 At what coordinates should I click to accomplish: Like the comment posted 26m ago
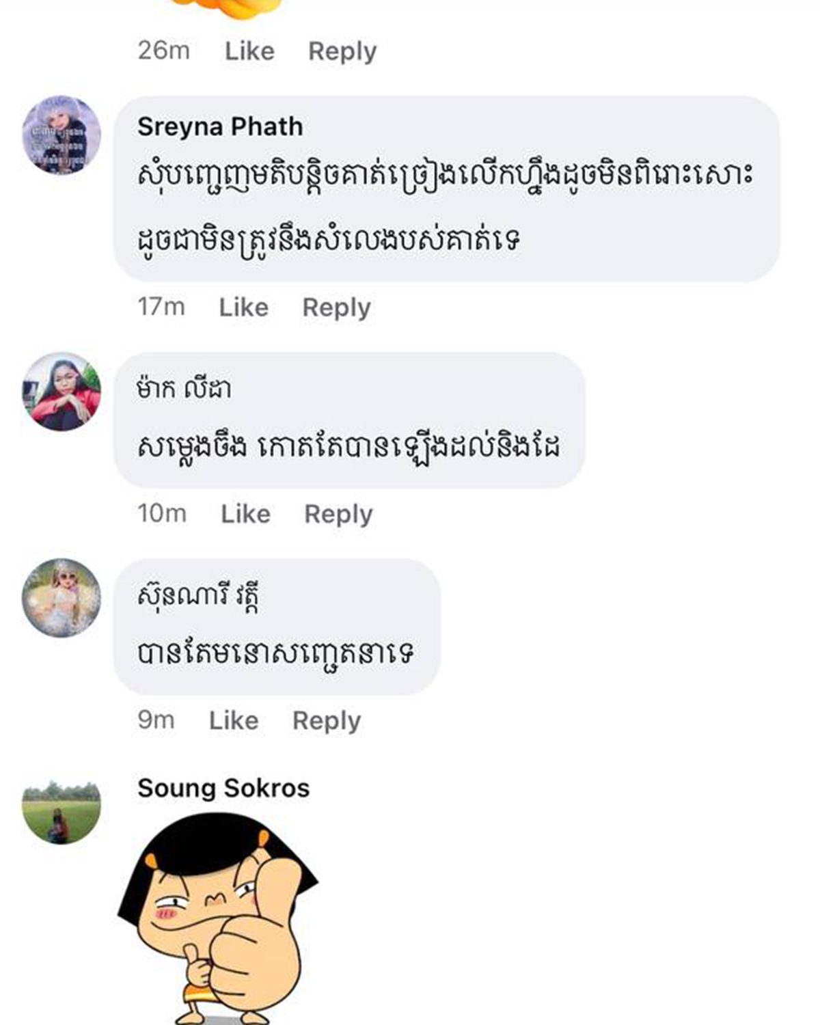tap(249, 51)
